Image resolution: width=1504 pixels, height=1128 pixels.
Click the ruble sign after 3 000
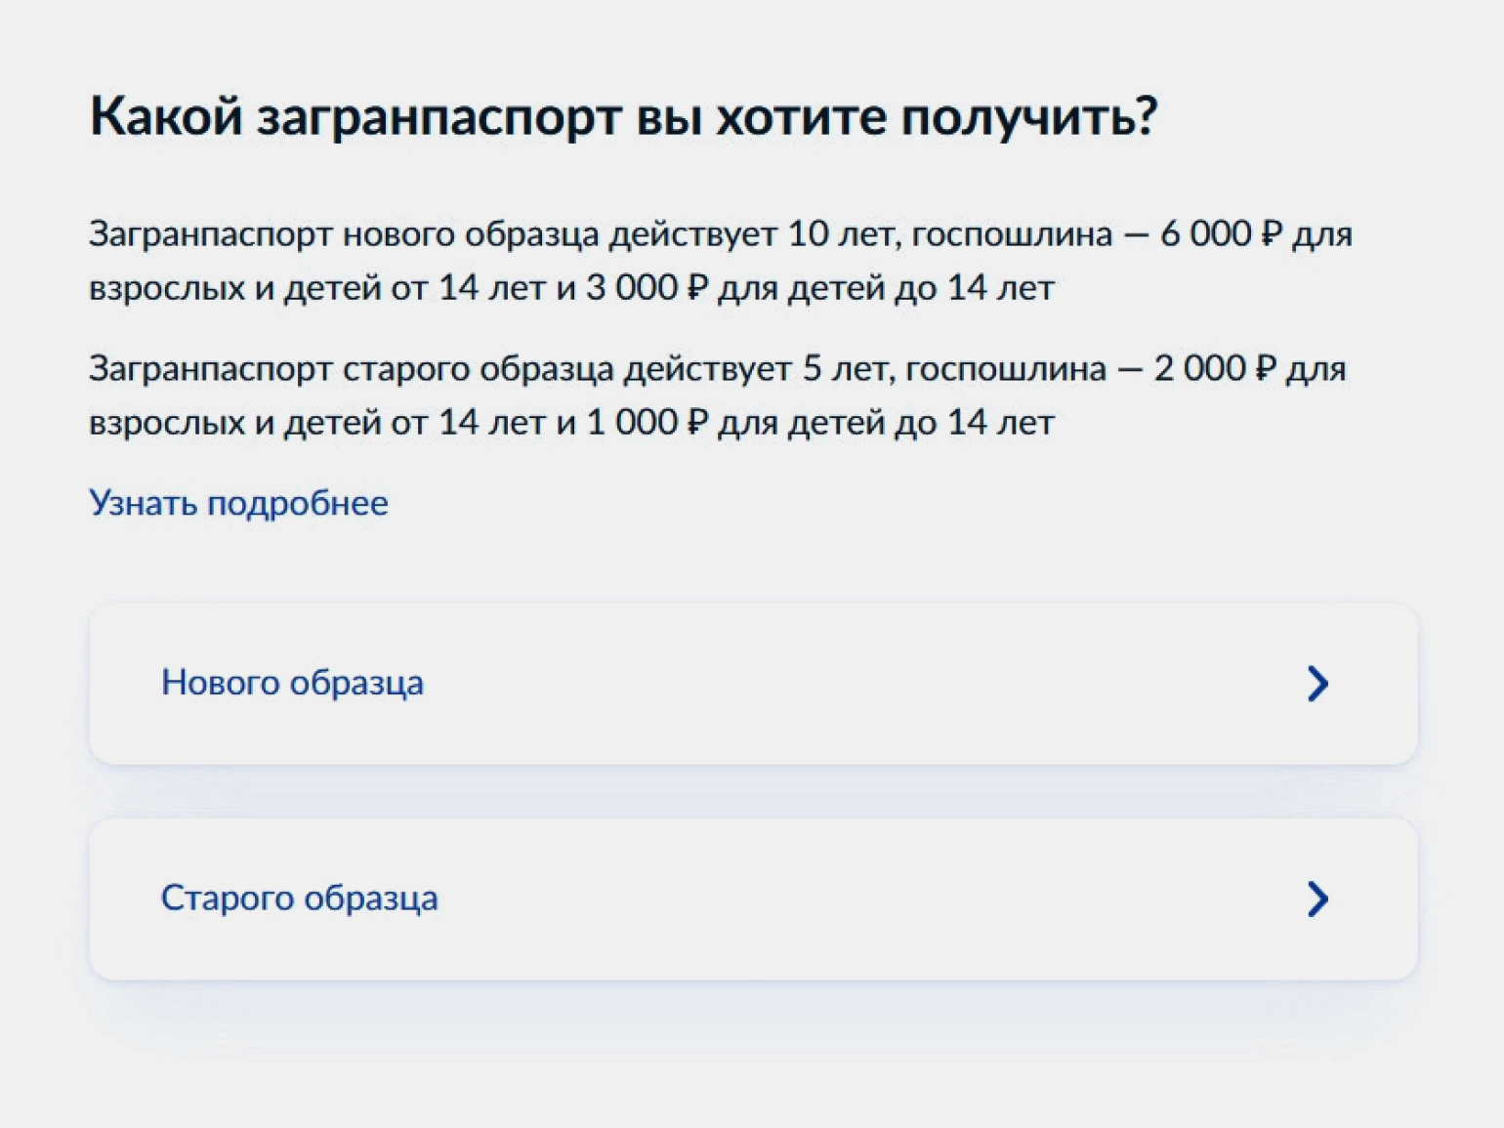coord(697,288)
